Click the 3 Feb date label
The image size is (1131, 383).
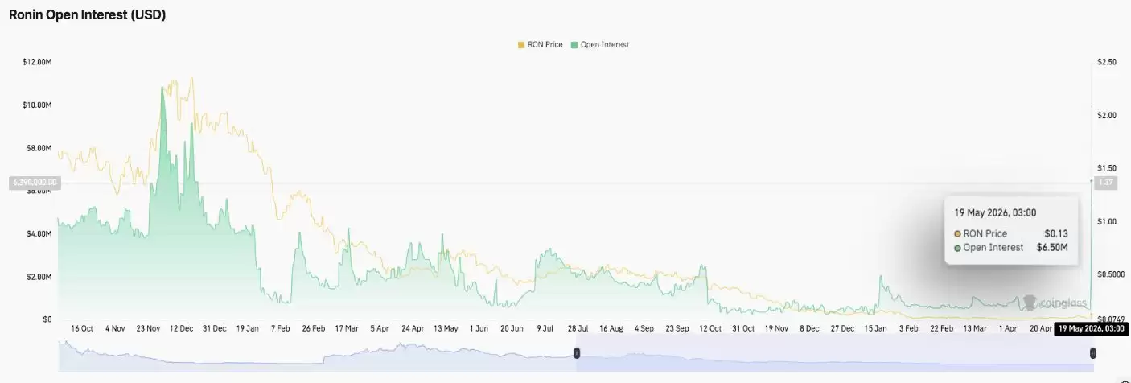(x=909, y=328)
